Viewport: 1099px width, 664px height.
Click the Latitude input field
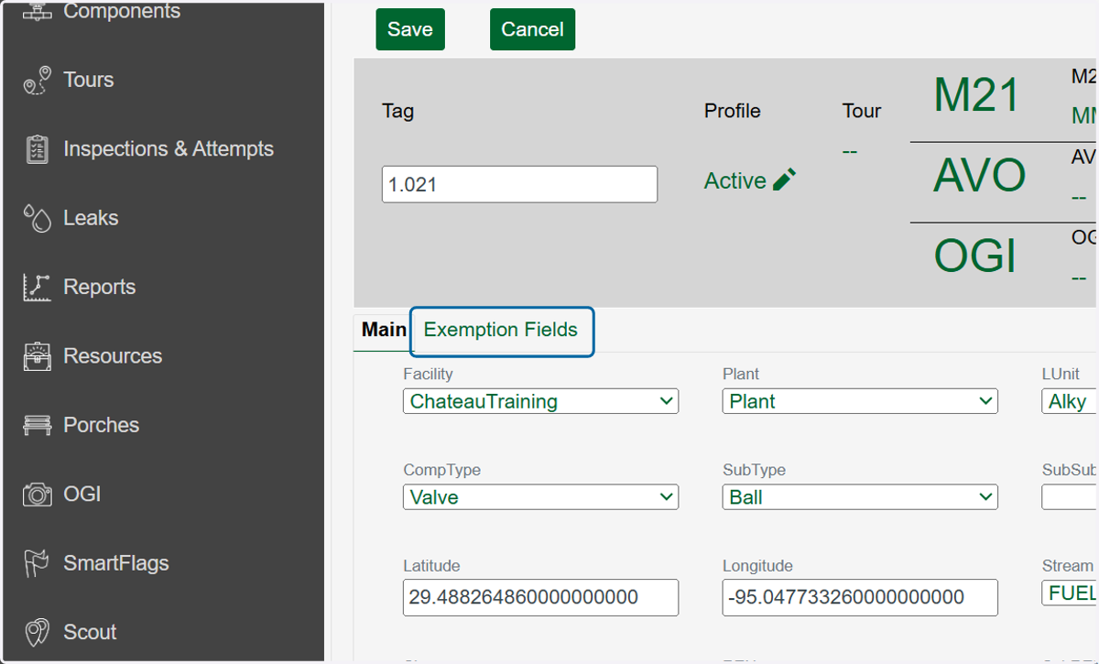pyautogui.click(x=540, y=597)
